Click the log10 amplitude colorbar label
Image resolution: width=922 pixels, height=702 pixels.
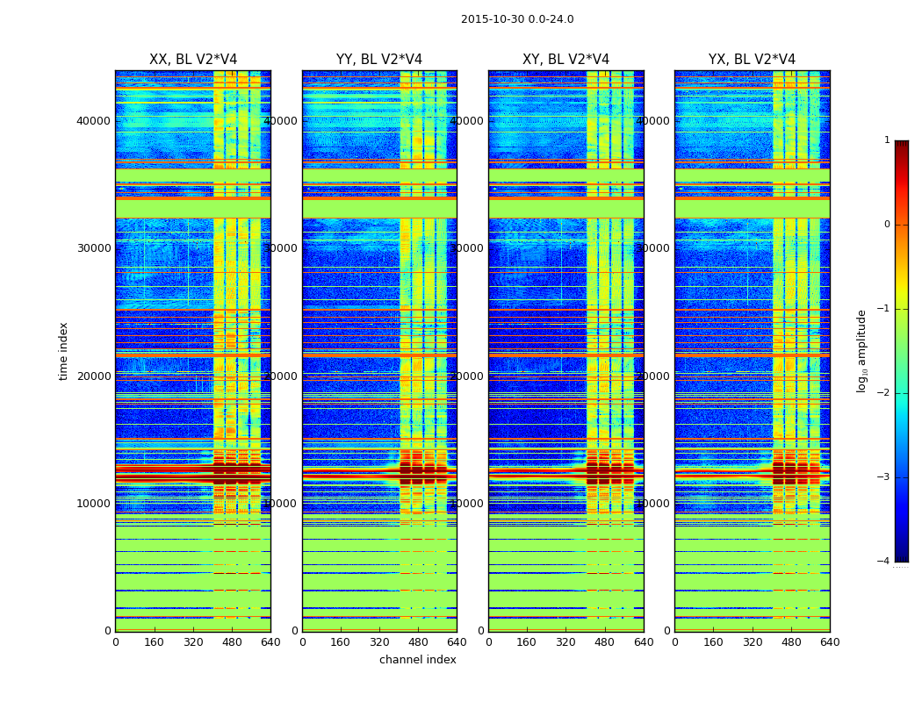[x=861, y=351]
